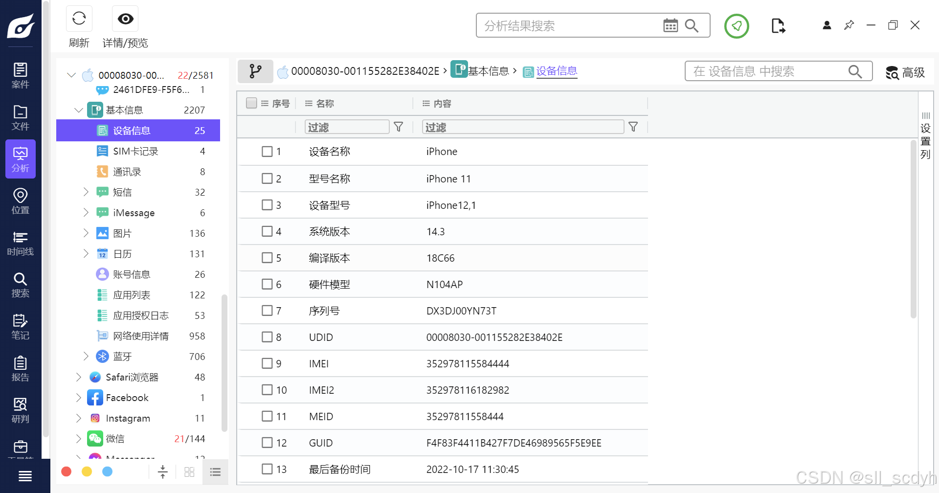The width and height of the screenshot is (939, 493).
Task: Select the 应用授权日志 tree item
Action: (138, 315)
